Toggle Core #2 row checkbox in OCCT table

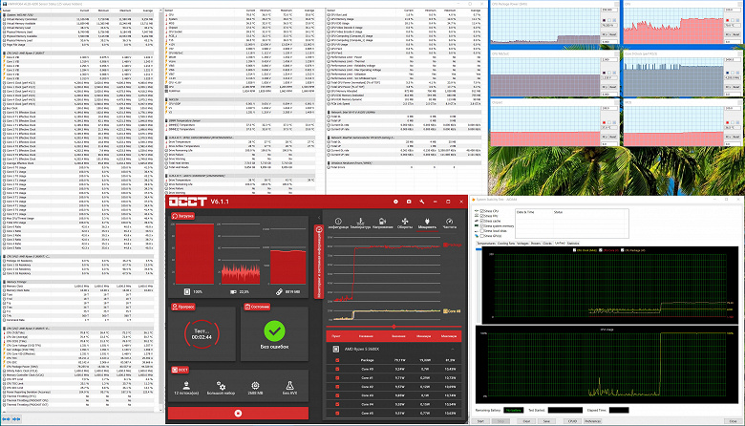tap(337, 387)
